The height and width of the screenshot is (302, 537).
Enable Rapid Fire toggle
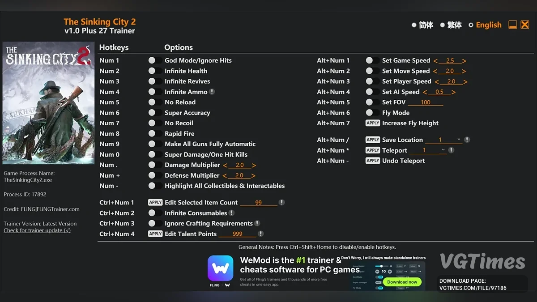155,133
